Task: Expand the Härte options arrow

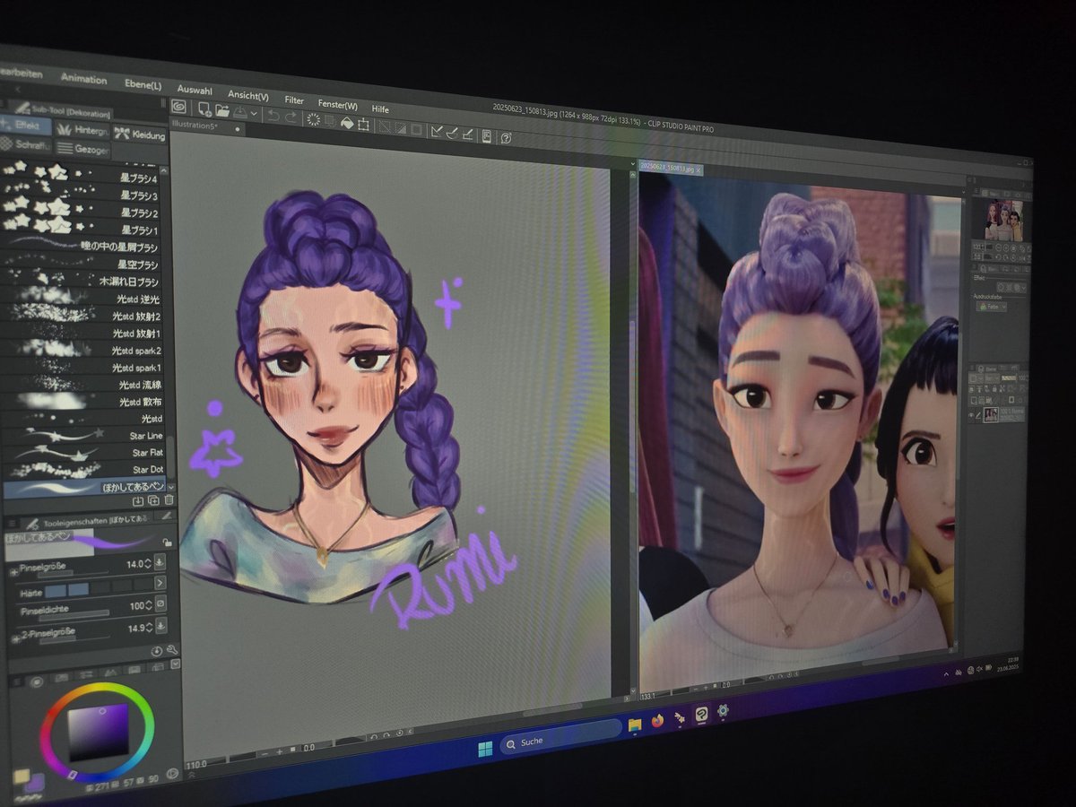Action: click(160, 583)
